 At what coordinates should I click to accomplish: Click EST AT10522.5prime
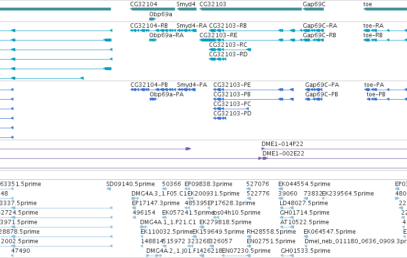(x=305, y=222)
